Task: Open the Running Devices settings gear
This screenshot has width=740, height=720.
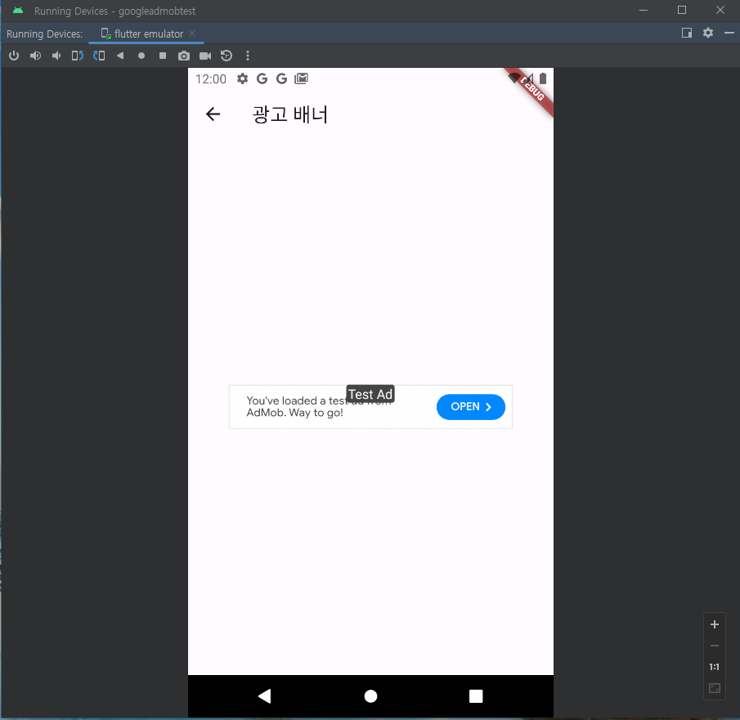Action: click(708, 33)
